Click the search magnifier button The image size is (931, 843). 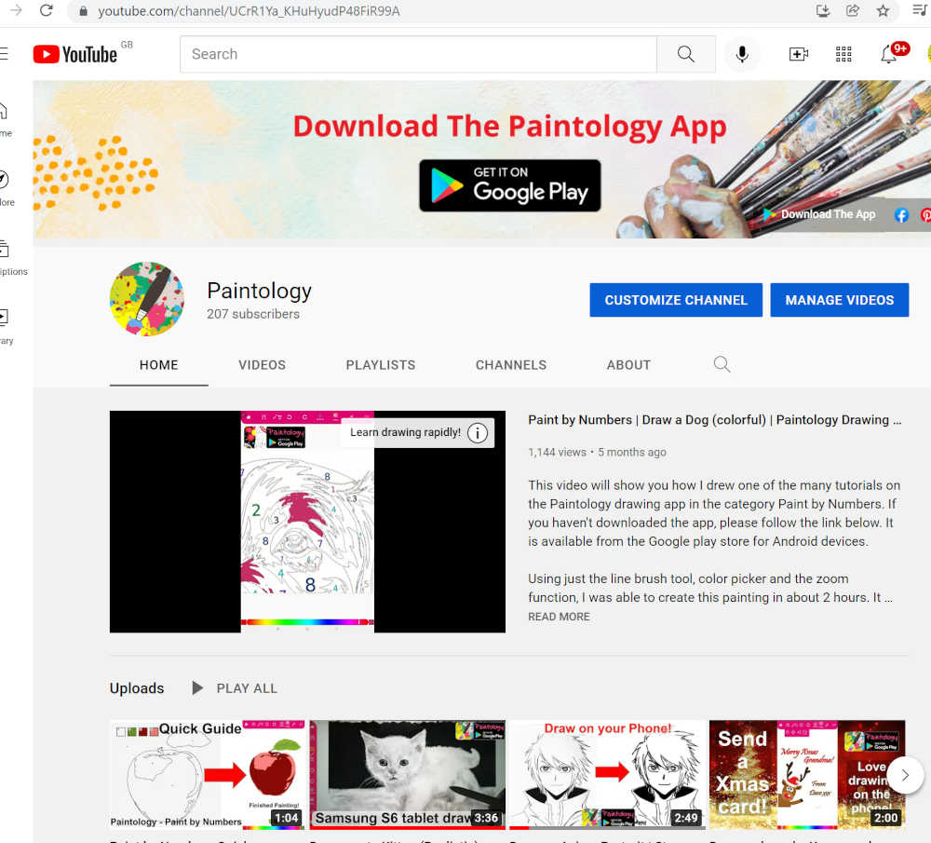686,54
